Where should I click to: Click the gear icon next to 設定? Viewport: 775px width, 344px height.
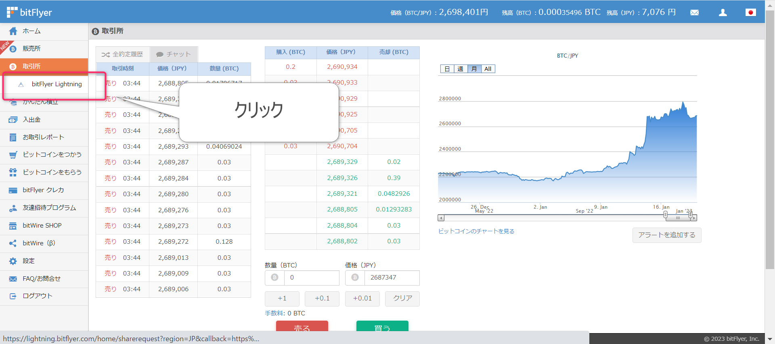(13, 261)
